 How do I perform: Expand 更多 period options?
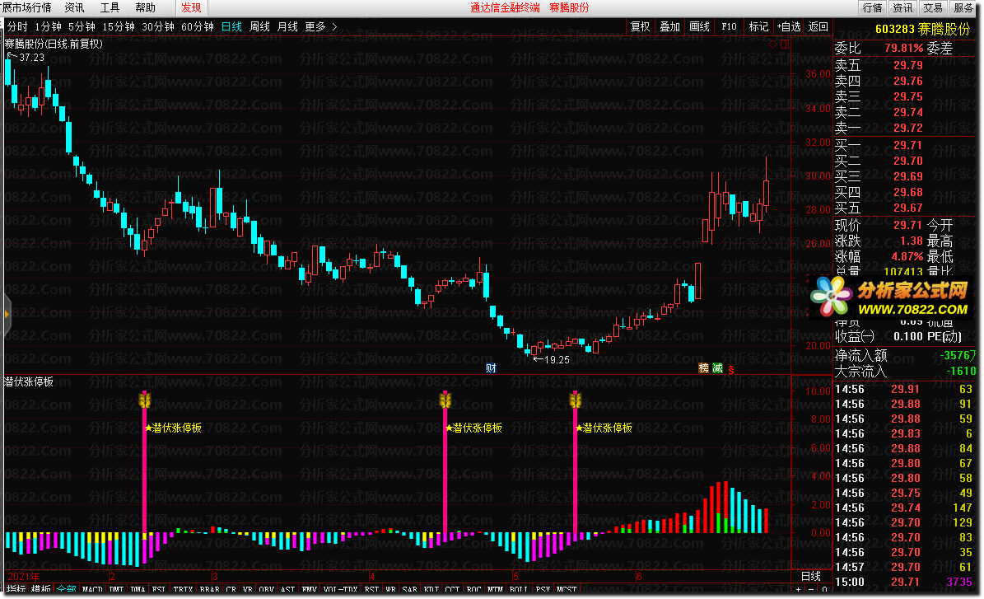click(320, 26)
